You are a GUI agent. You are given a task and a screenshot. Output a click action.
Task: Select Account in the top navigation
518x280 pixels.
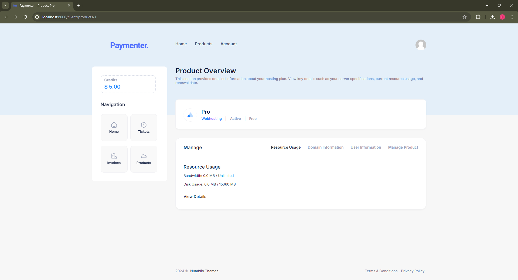point(229,44)
